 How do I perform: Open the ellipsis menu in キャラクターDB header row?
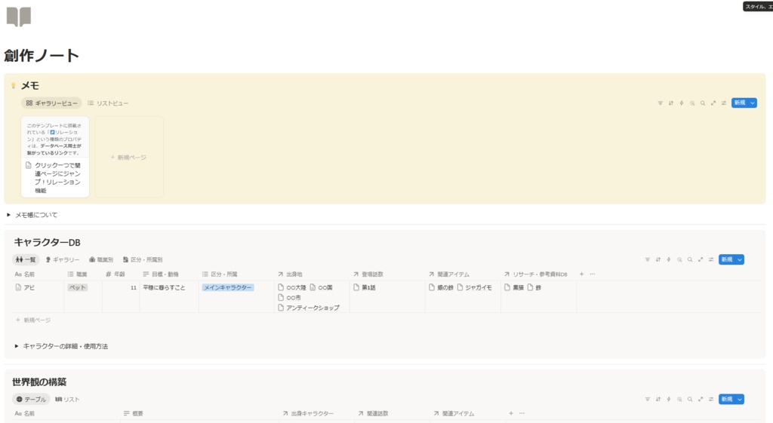click(593, 274)
